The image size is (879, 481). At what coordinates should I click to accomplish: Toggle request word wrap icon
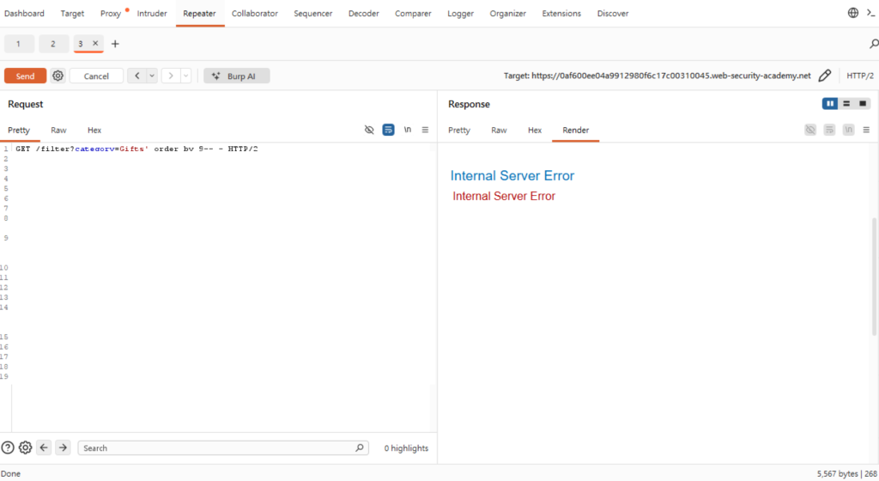388,130
